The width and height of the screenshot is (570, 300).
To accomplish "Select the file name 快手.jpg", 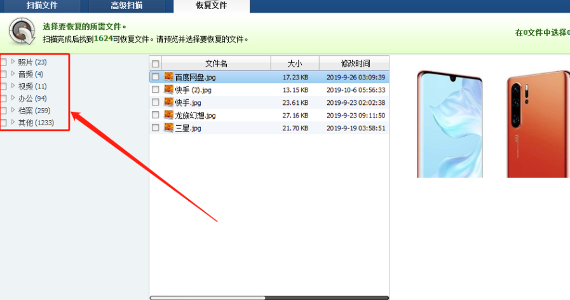I will click(x=188, y=102).
